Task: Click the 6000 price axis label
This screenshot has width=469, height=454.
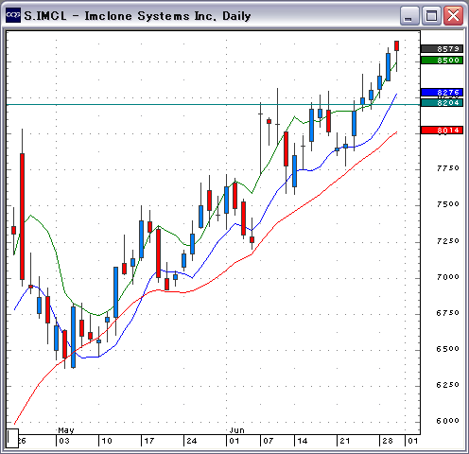Action: click(448, 421)
